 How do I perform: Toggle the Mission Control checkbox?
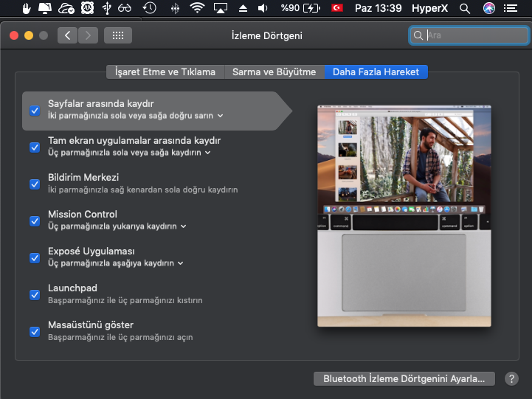[x=35, y=221]
